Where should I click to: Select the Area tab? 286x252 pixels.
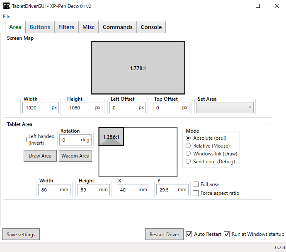tap(15, 27)
